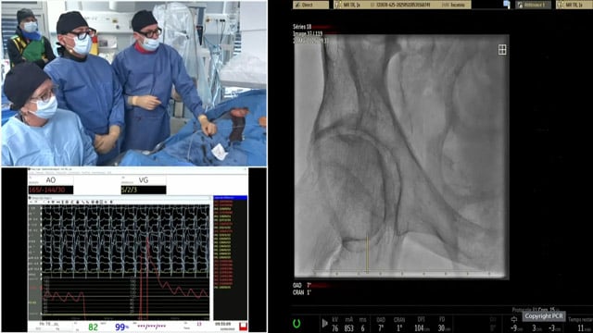Click the ms value 6
Viewport: 593px width, 333px height.
pos(362,328)
